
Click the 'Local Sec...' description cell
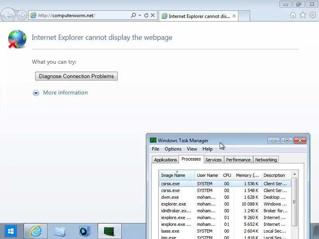point(275,231)
